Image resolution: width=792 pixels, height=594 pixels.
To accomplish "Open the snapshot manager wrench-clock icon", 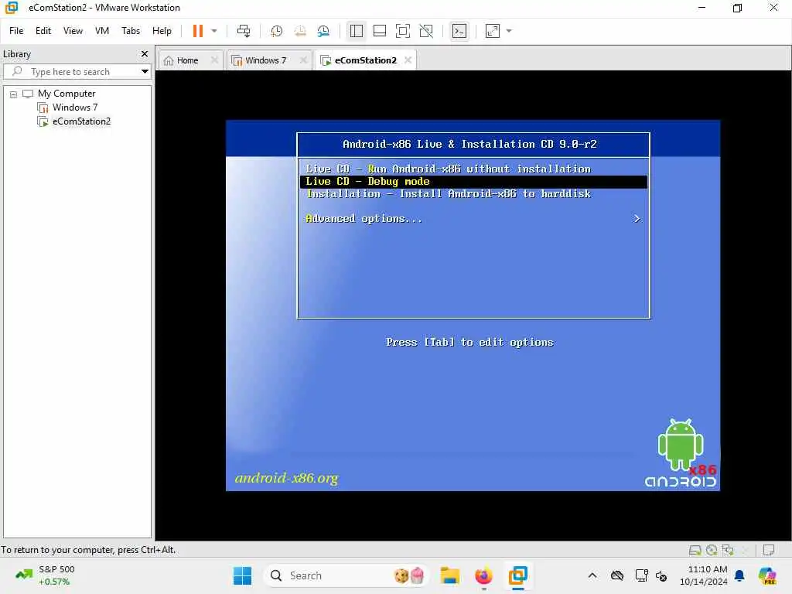I will (323, 31).
